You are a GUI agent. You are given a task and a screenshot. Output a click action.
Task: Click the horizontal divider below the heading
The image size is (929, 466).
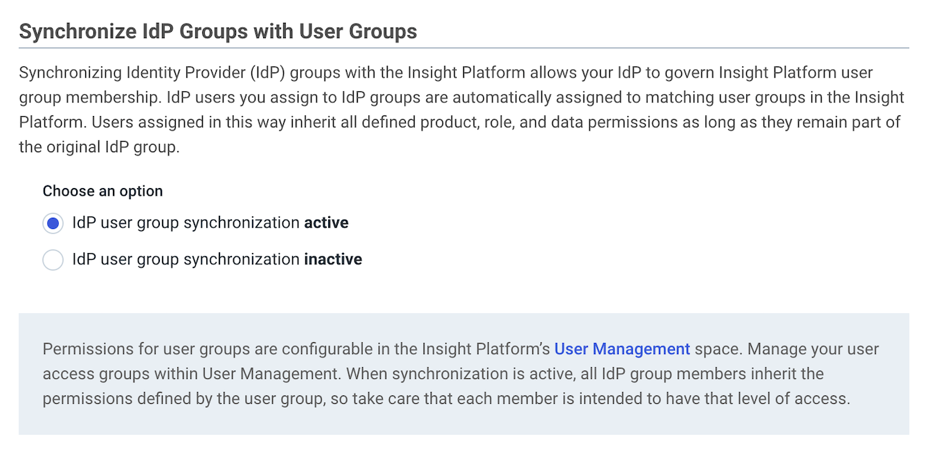point(464,48)
